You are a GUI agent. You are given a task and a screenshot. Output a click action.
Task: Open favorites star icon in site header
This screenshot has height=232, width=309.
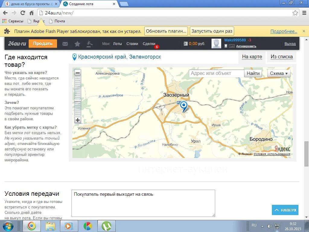coord(77,44)
